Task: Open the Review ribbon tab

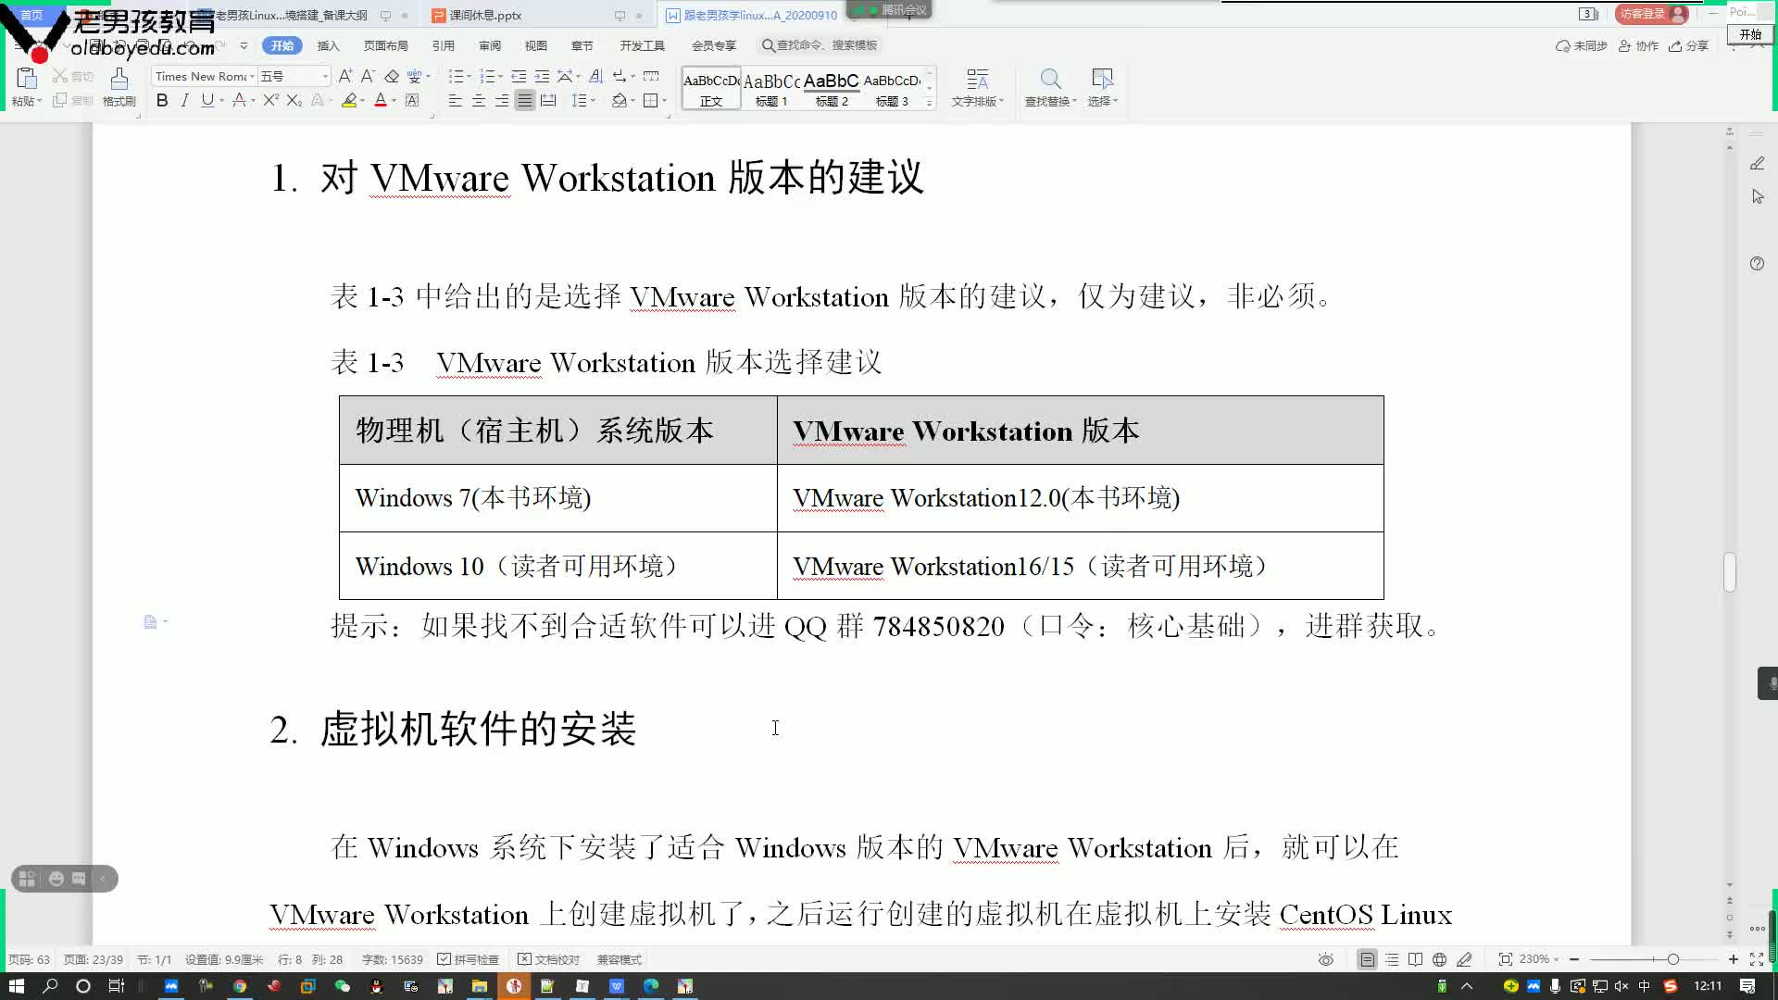Action: [490, 45]
